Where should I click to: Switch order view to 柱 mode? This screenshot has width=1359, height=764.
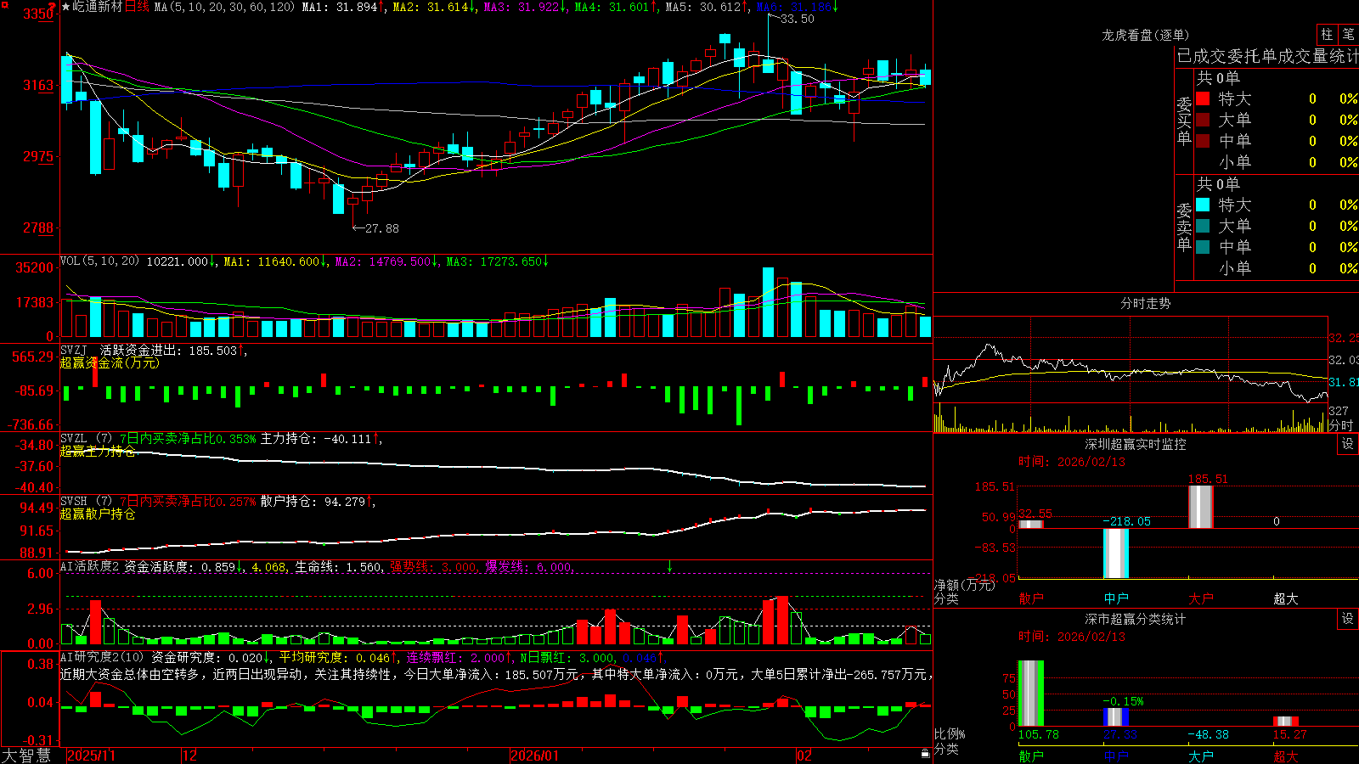click(1327, 34)
